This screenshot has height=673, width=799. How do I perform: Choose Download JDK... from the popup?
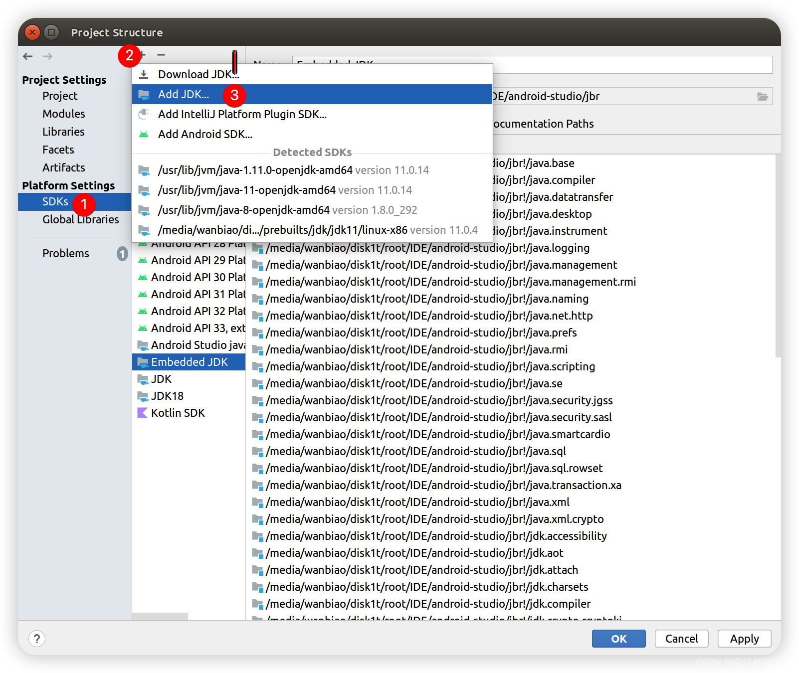312,74
